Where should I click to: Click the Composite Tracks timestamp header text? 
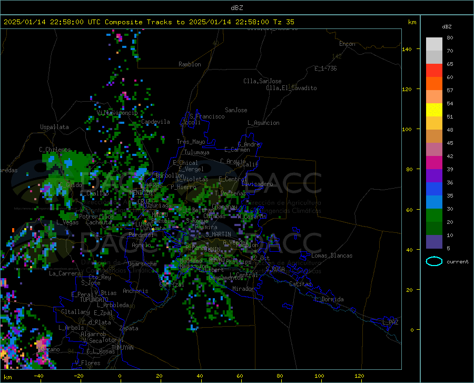click(x=149, y=22)
